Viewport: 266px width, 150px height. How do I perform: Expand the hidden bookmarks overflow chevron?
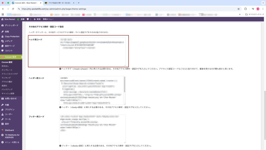[240, 15]
